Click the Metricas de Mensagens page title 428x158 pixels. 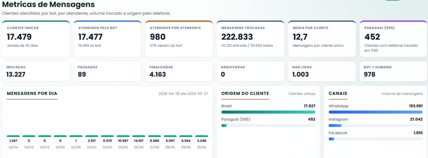48,4
